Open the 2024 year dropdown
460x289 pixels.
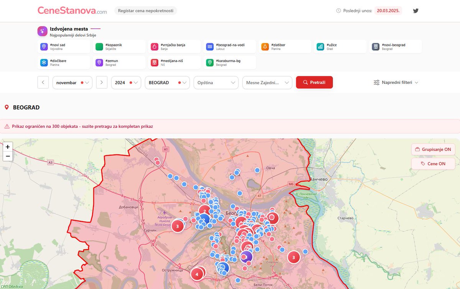[x=126, y=82]
